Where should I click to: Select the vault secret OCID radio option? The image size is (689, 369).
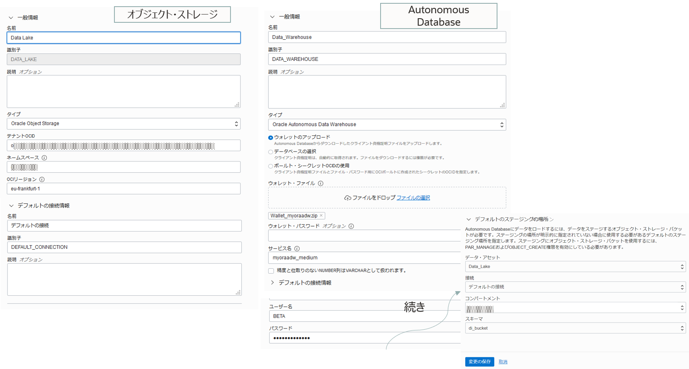click(271, 166)
